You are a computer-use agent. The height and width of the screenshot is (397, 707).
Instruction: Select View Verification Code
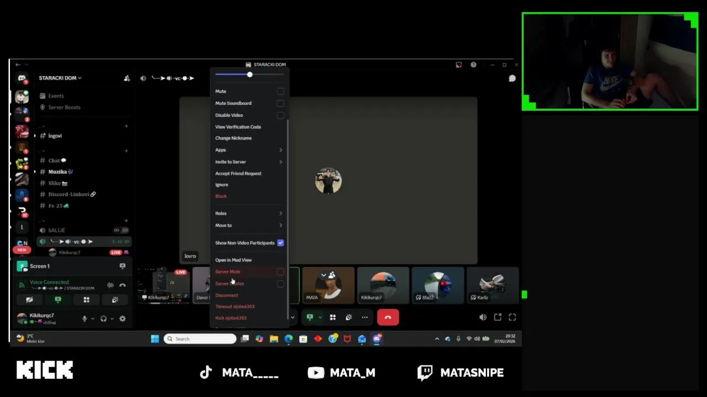[238, 127]
